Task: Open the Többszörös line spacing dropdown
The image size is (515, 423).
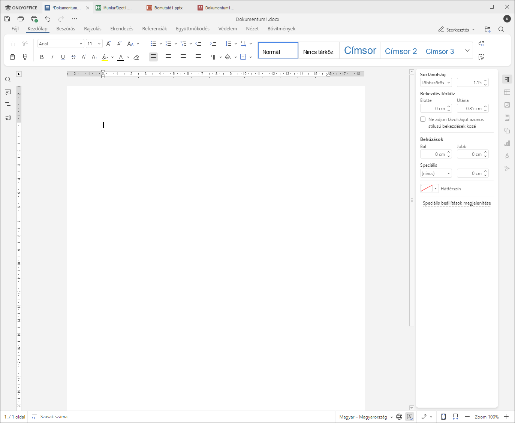Action: point(436,82)
